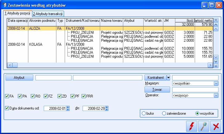Switch to the Atrybuty transakcji tab
This screenshot has height=134, width=224.
point(48,14)
